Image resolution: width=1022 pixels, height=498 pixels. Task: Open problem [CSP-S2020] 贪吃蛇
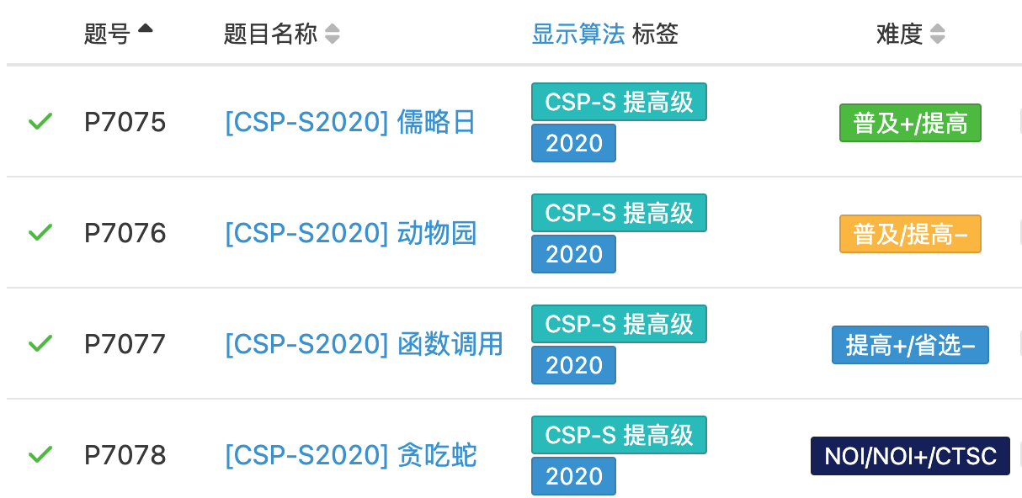coord(350,455)
